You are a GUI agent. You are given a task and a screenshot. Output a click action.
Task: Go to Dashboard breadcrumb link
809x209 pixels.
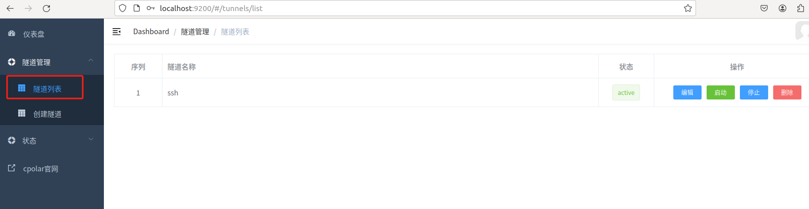click(151, 32)
